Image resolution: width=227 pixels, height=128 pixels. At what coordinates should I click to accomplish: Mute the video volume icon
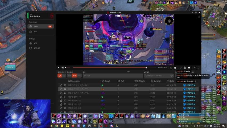coord(63,68)
